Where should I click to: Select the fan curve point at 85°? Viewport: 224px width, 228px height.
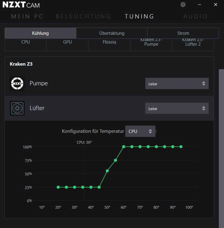[x=165, y=147]
